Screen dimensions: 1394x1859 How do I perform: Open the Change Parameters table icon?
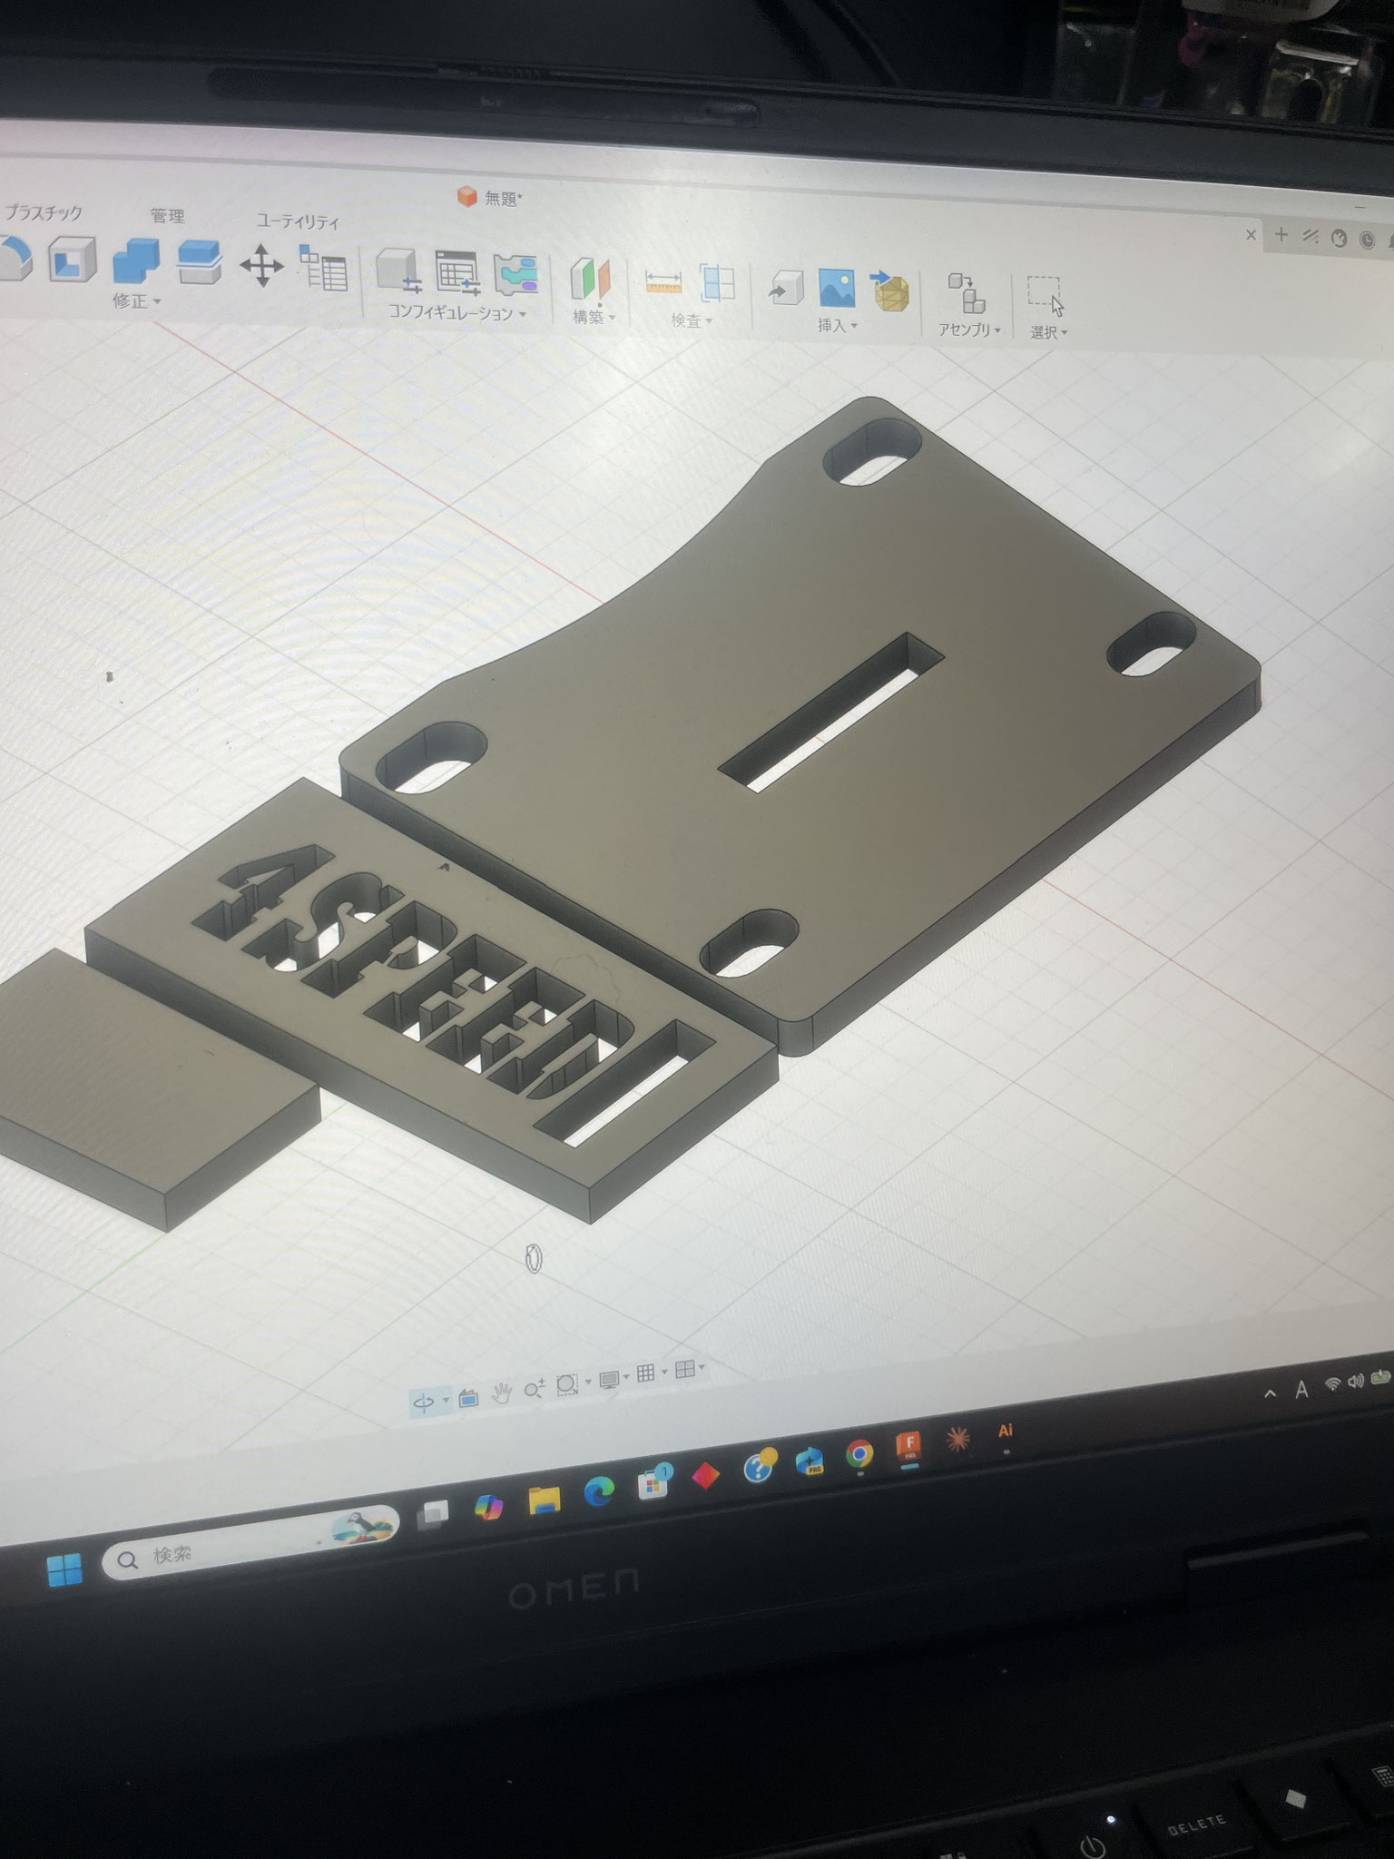point(324,269)
